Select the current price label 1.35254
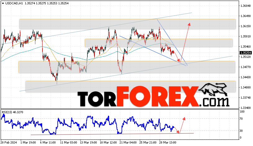 (246, 53)
